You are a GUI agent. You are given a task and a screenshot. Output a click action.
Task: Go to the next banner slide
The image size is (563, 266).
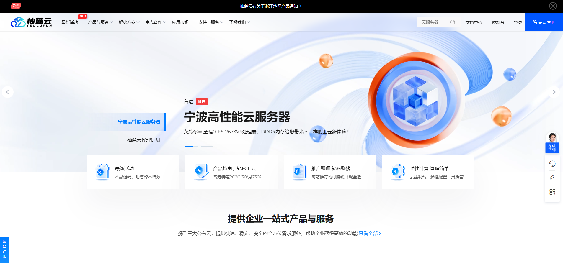click(554, 92)
